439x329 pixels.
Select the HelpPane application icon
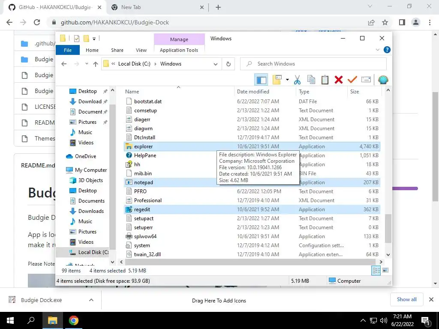pos(129,155)
